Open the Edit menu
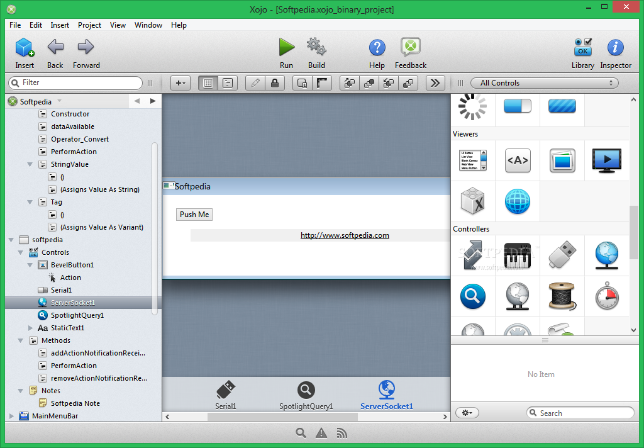 point(36,25)
